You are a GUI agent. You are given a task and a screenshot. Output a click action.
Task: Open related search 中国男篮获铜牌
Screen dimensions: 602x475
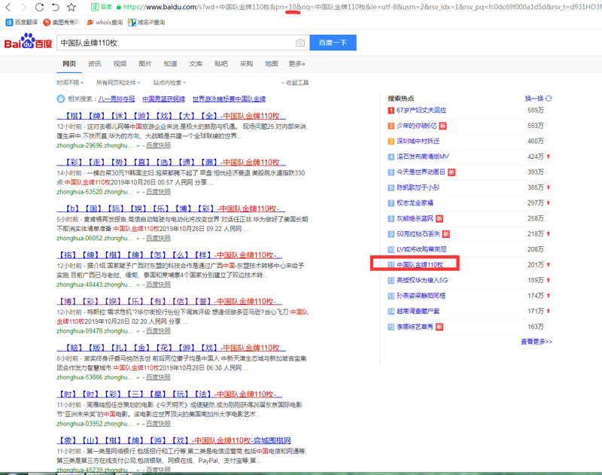pyautogui.click(x=163, y=99)
